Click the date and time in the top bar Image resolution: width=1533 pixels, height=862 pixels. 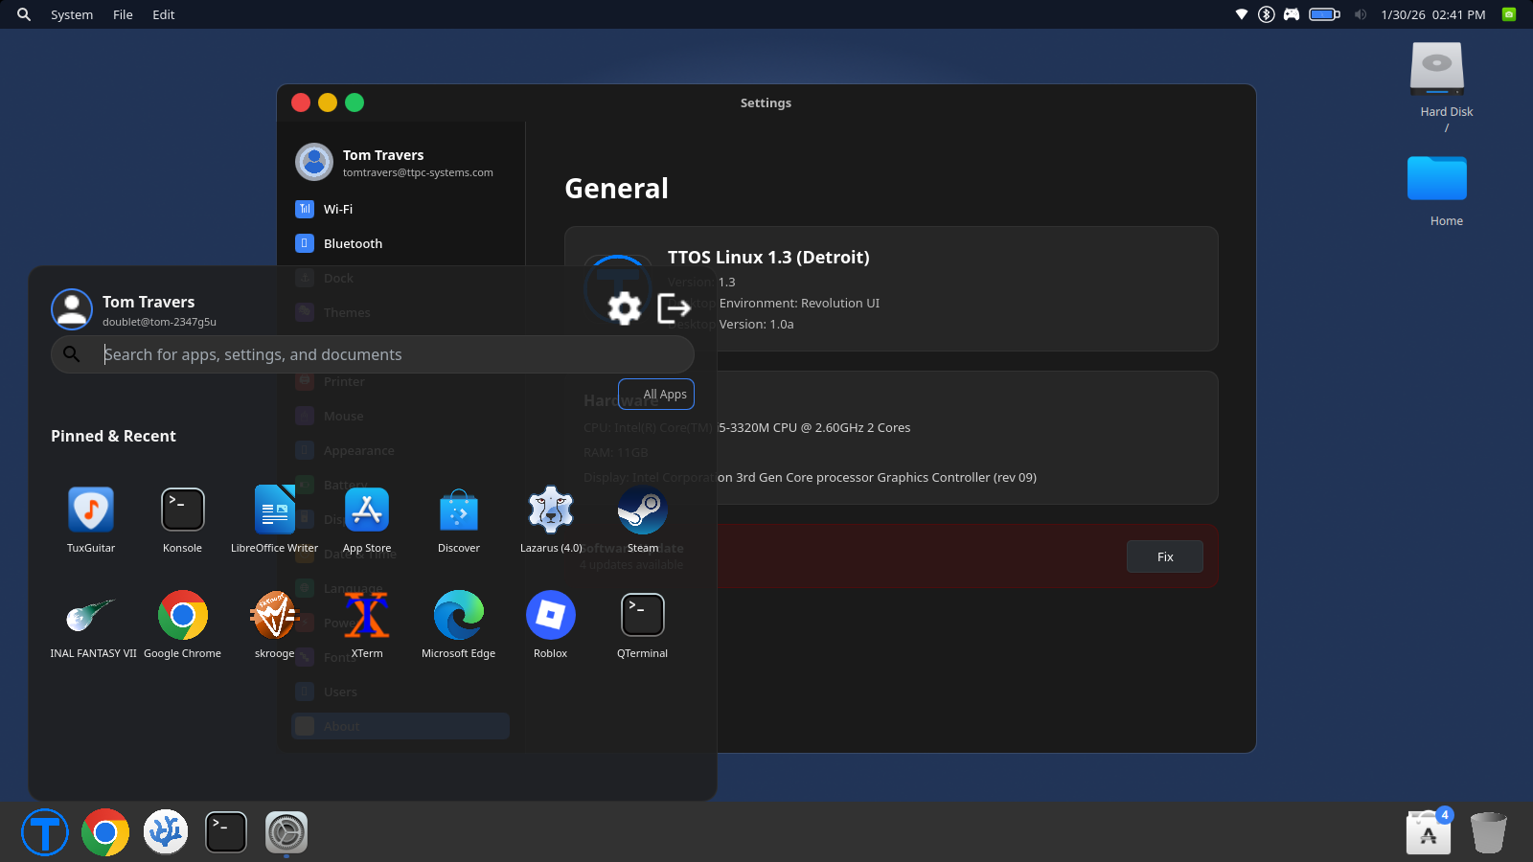click(1433, 14)
